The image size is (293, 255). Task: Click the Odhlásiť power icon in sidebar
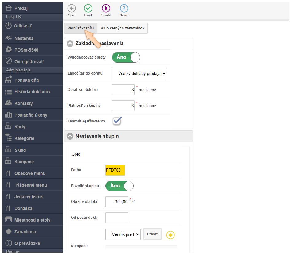click(9, 26)
